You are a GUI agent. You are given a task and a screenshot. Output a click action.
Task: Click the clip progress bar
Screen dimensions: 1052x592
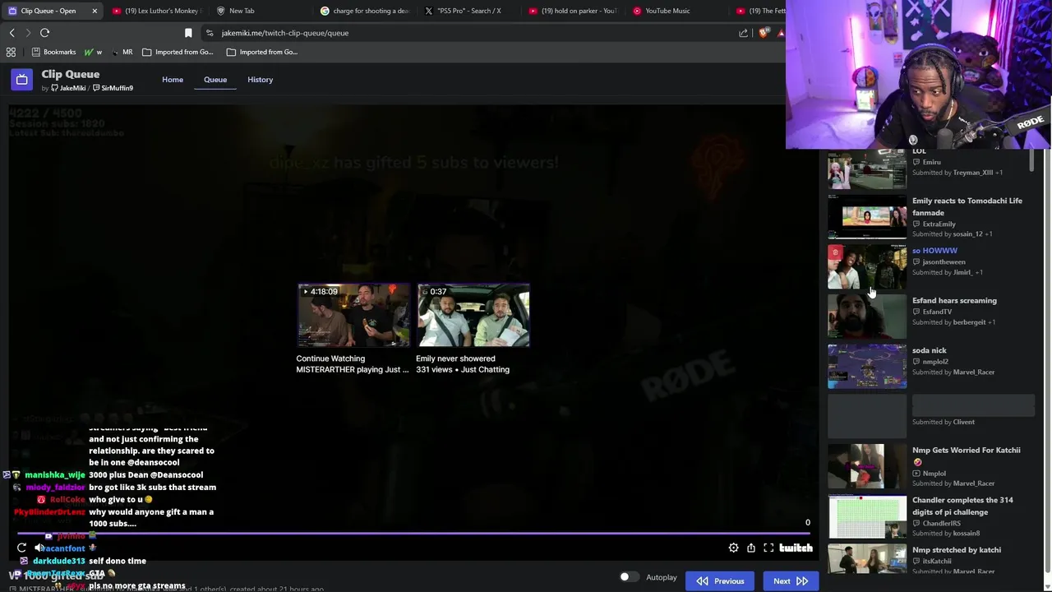point(414,534)
